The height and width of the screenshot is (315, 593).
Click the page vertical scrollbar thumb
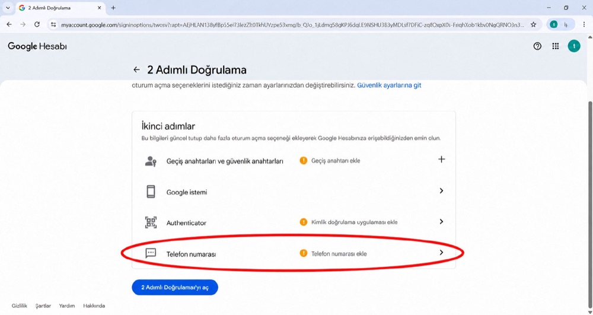(589, 204)
